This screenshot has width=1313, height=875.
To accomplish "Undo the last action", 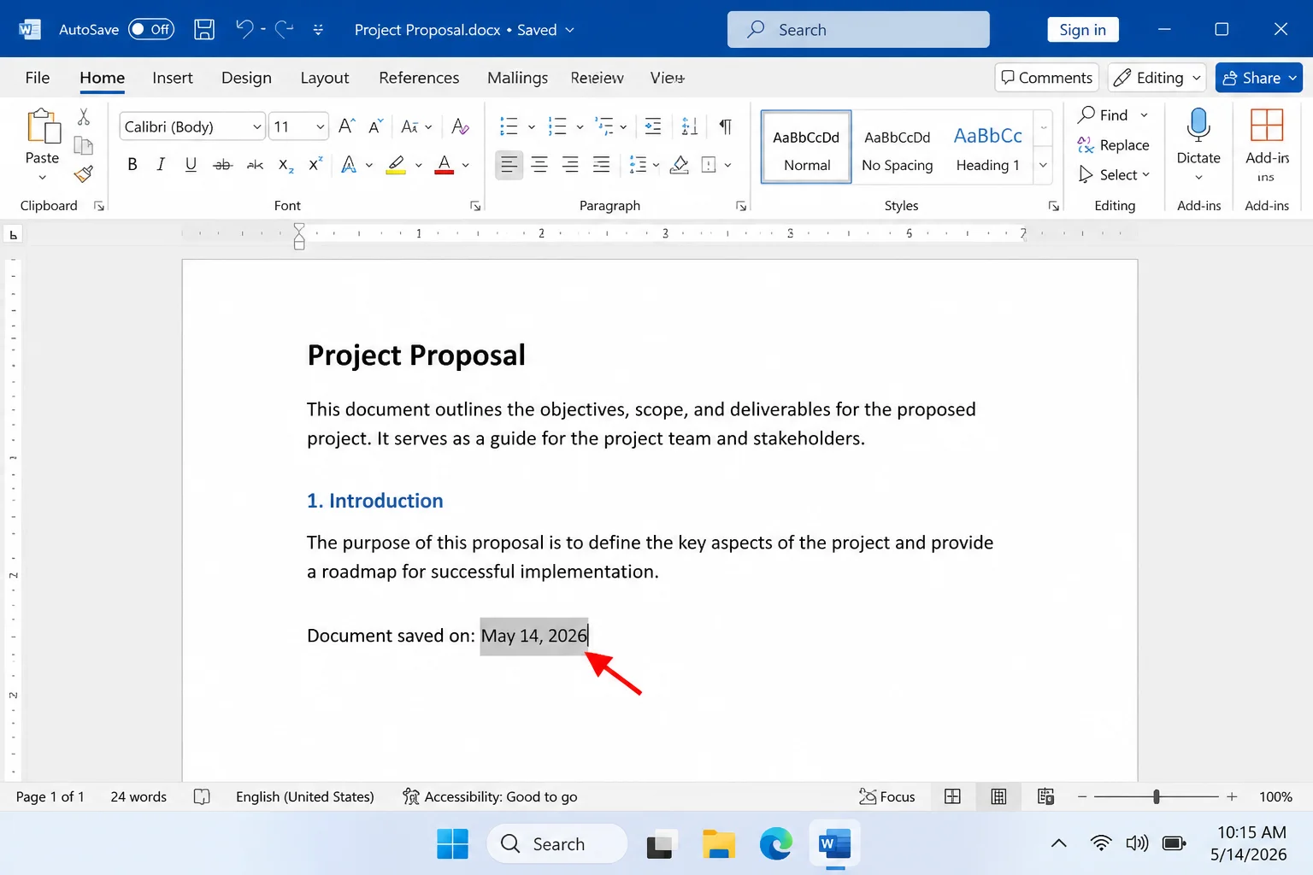I will pyautogui.click(x=244, y=29).
